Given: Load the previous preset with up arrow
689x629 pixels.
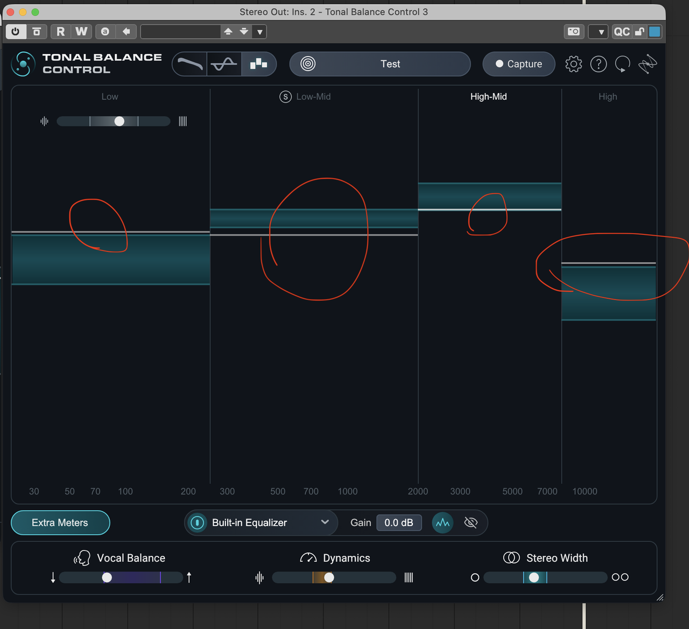Looking at the screenshot, I should [x=228, y=32].
